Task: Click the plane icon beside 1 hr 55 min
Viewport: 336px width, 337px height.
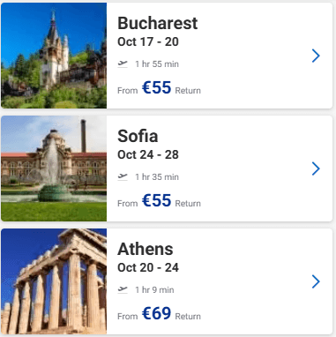Action: [123, 64]
